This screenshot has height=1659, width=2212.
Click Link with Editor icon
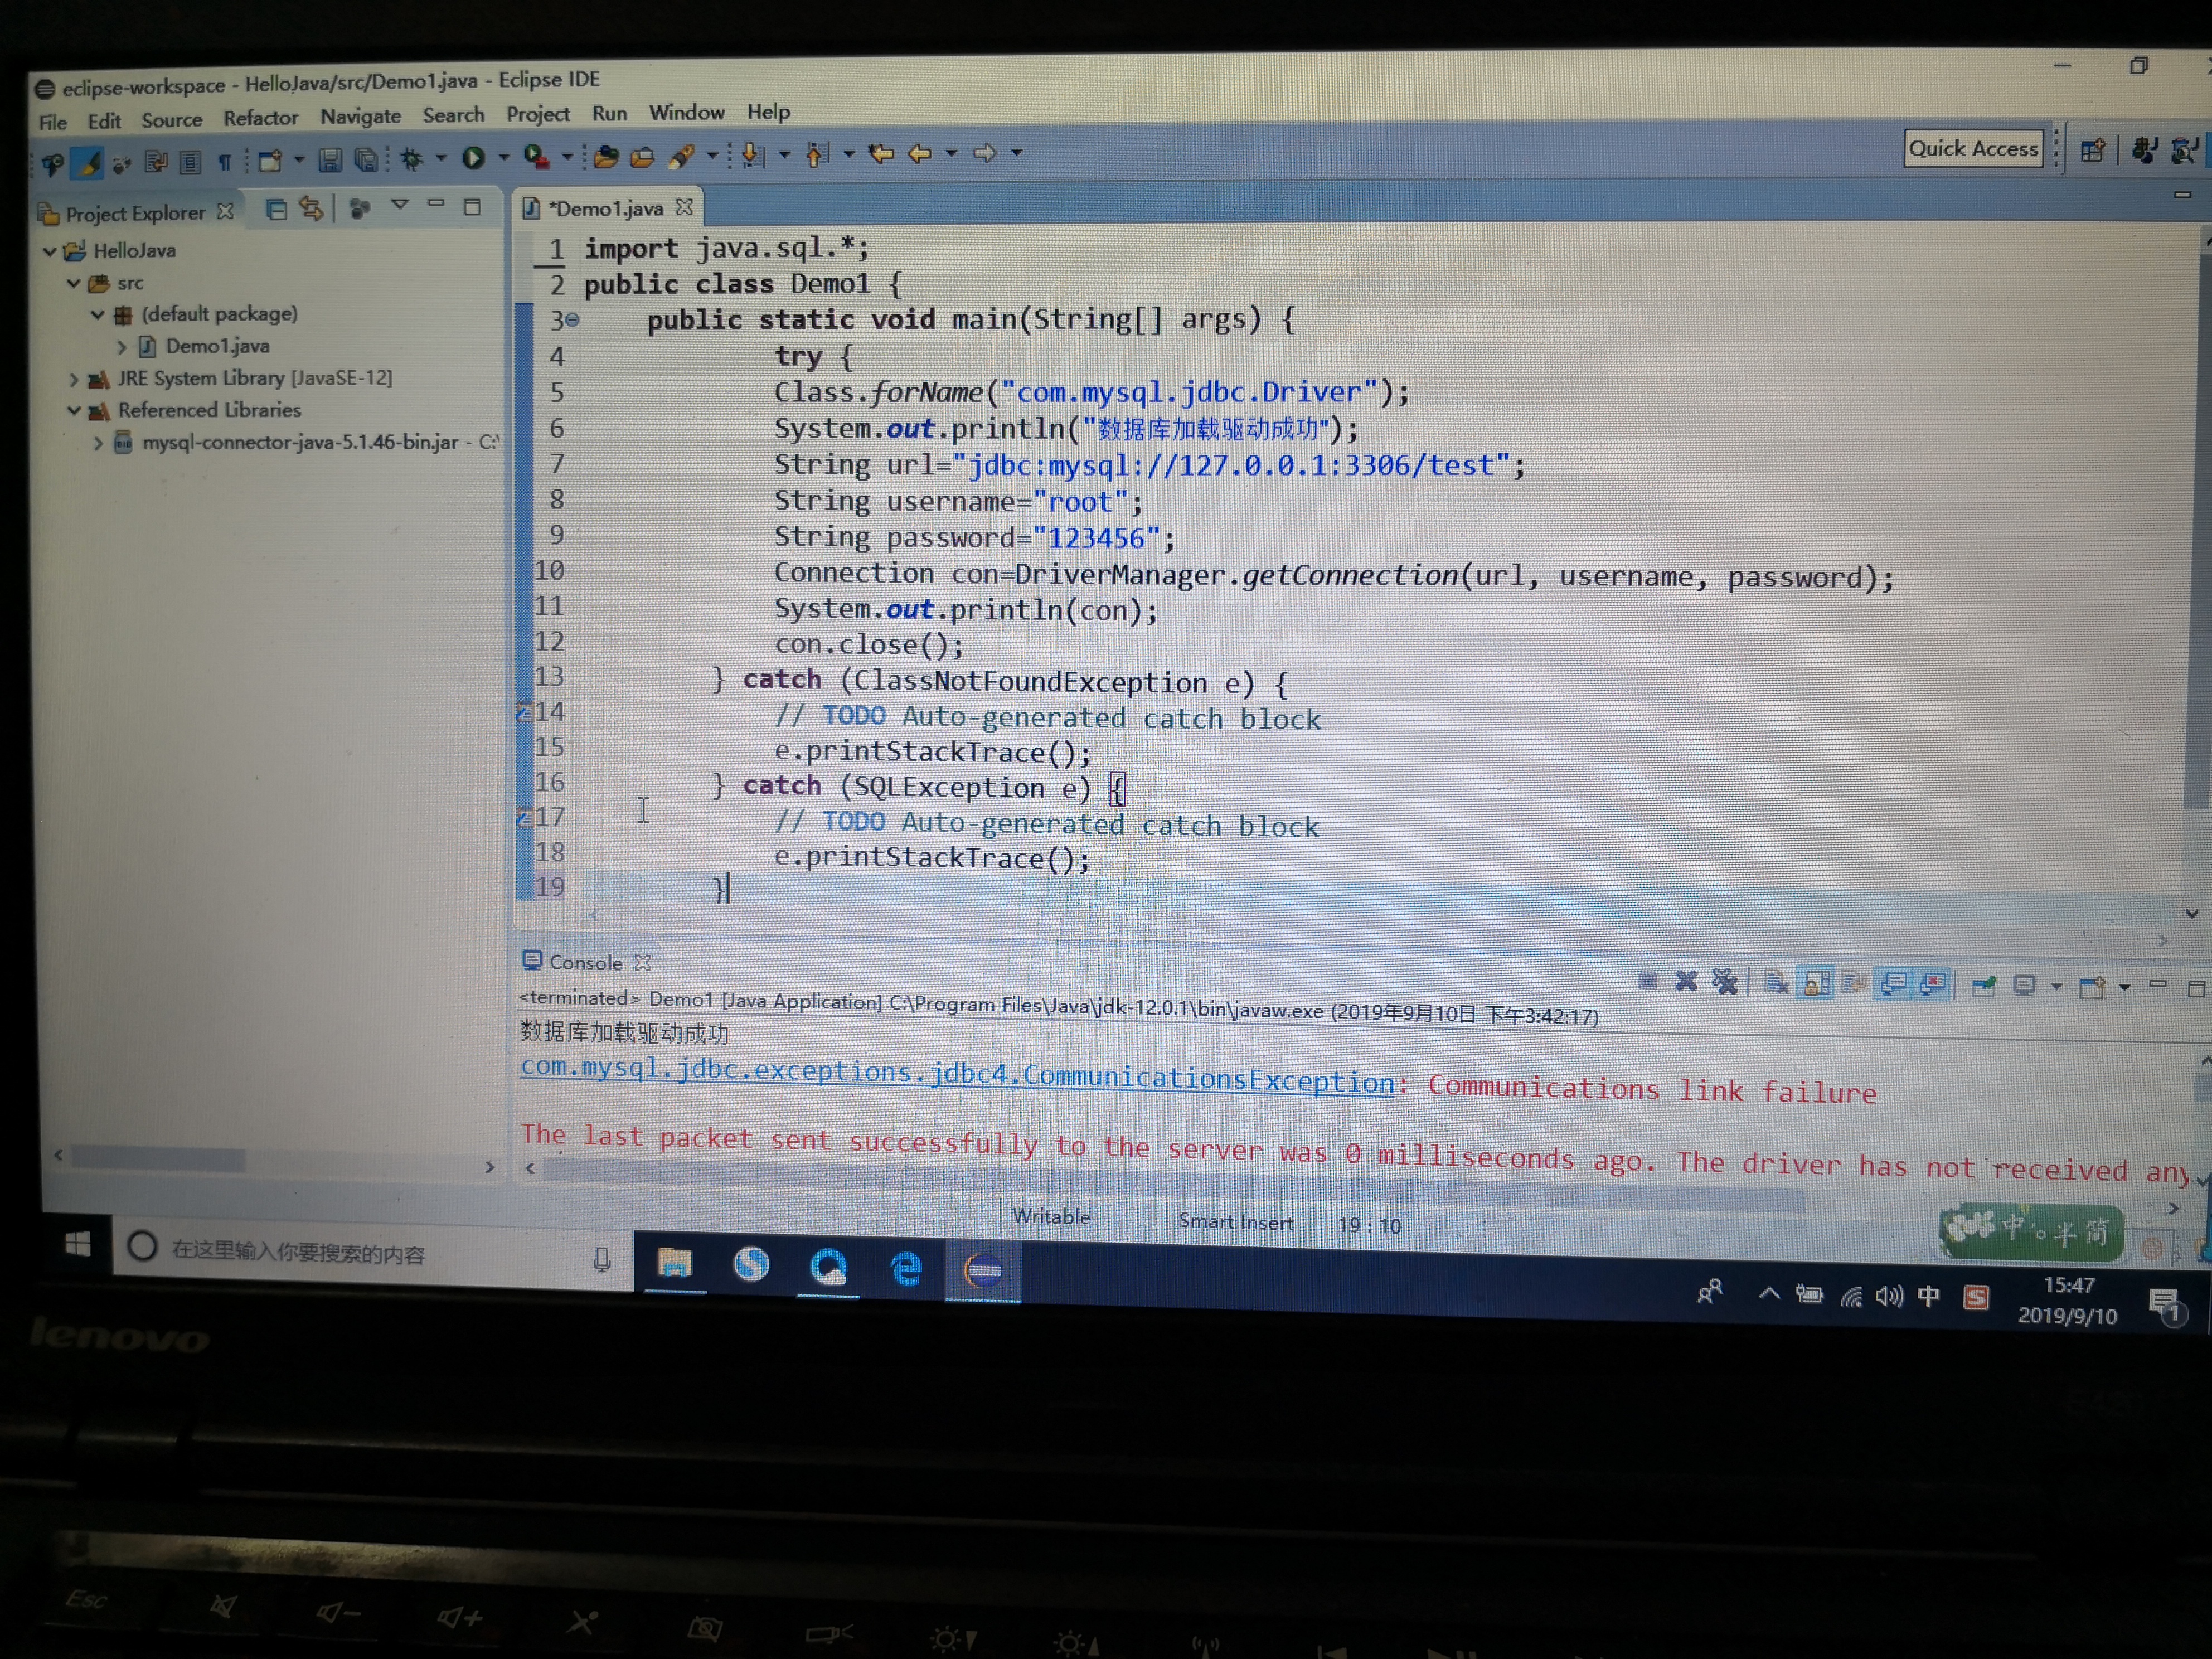(311, 208)
